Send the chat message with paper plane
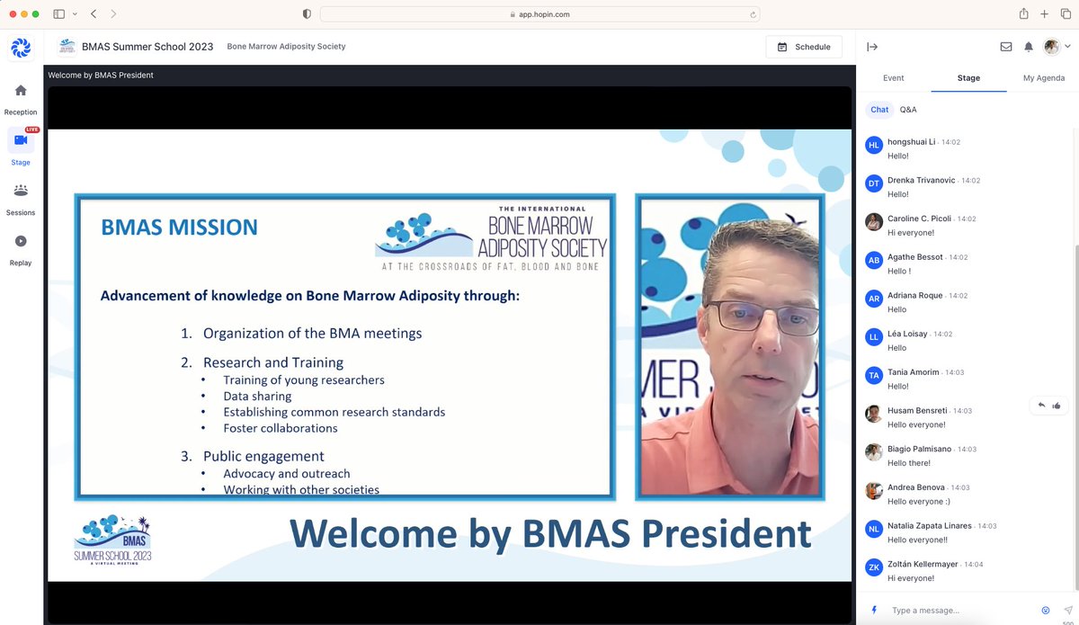This screenshot has width=1079, height=625. pos(1068,610)
